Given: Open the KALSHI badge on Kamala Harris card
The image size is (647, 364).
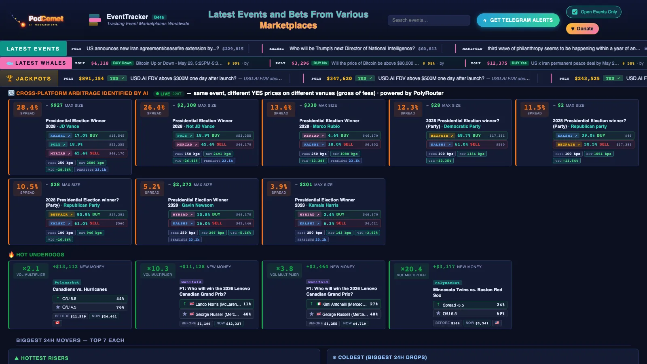Looking at the screenshot, I should pyautogui.click(x=309, y=223).
